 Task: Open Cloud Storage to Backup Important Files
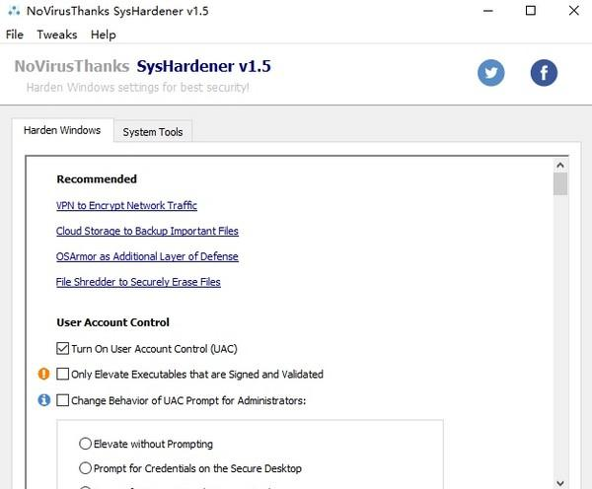tap(147, 231)
